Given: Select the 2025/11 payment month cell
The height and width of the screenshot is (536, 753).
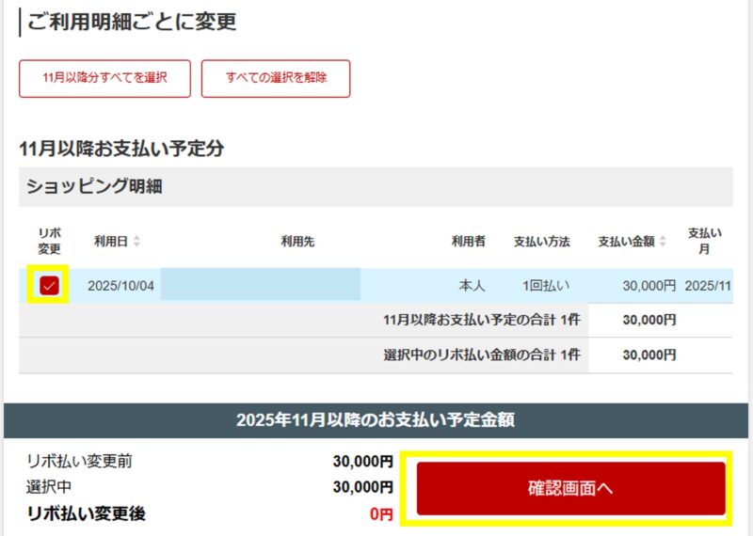Looking at the screenshot, I should pos(708,286).
